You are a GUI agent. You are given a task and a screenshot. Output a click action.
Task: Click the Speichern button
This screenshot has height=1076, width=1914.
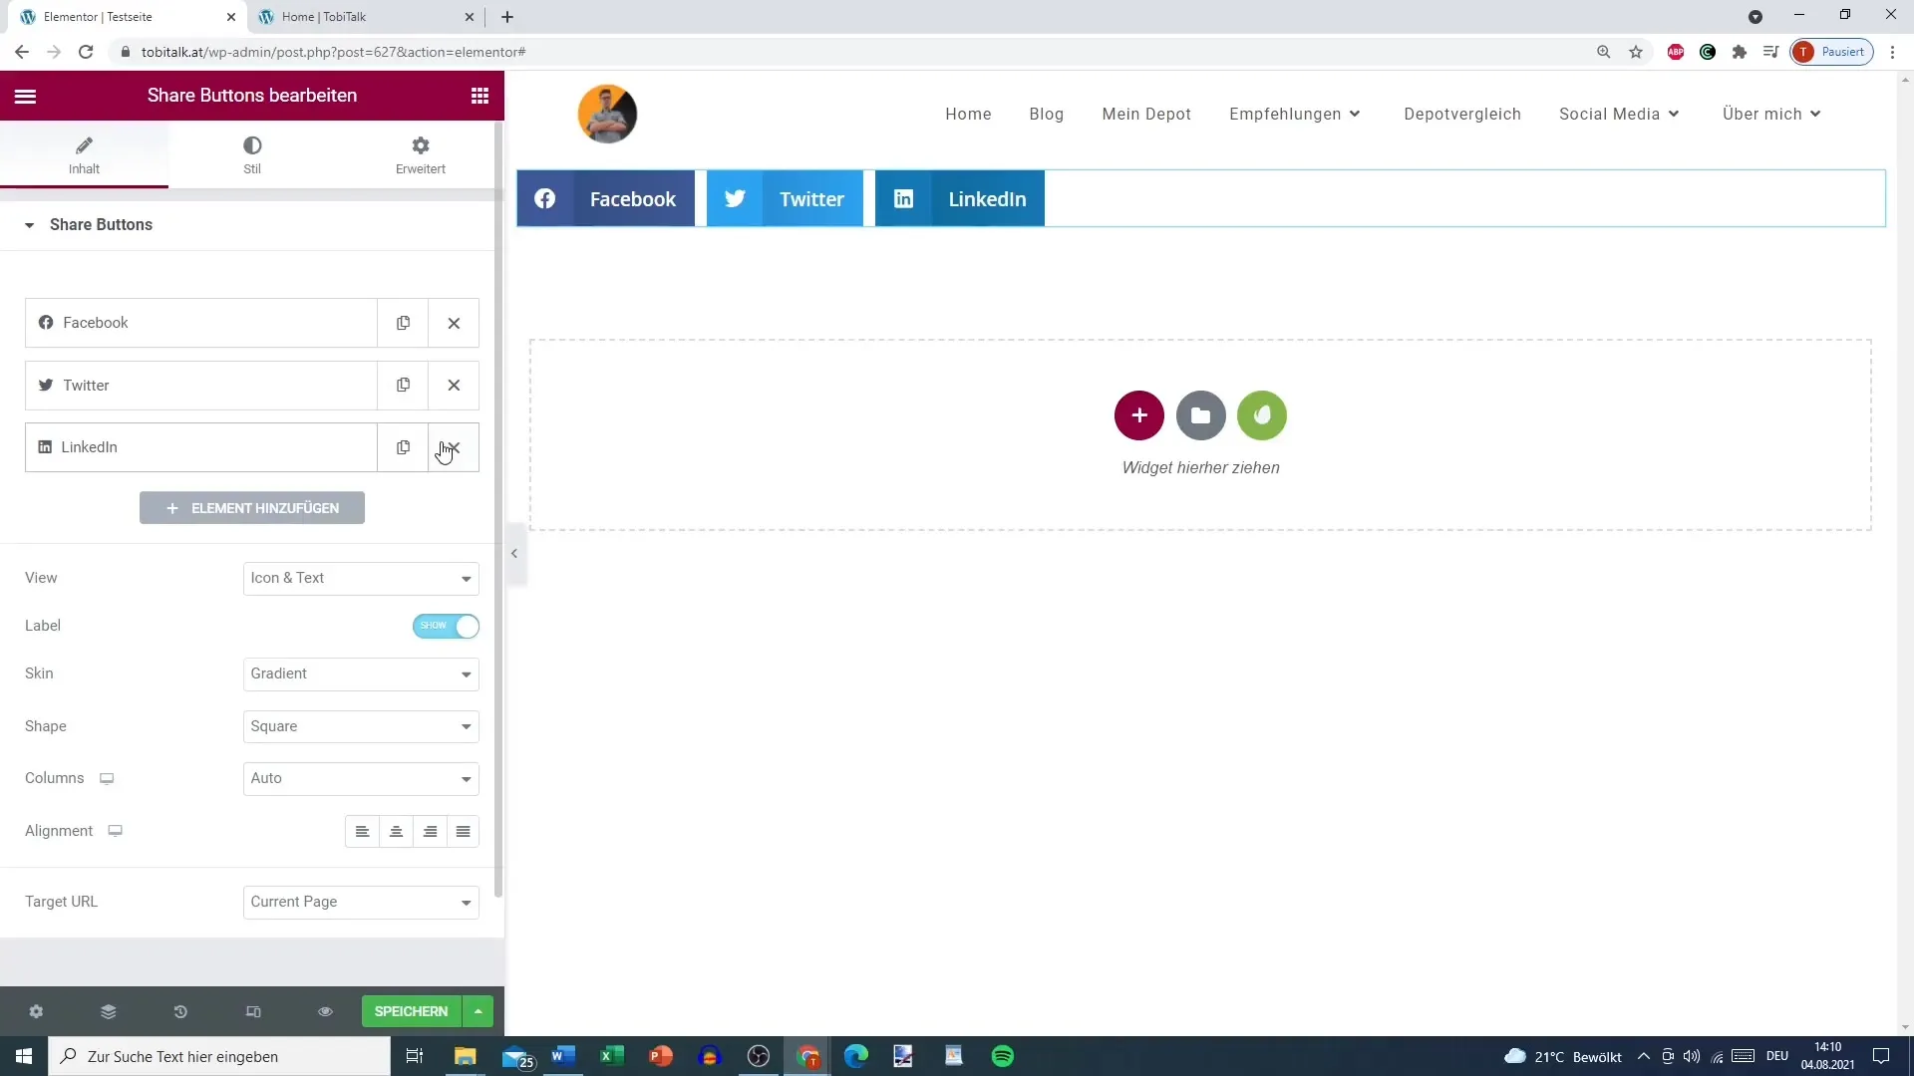click(x=411, y=1012)
